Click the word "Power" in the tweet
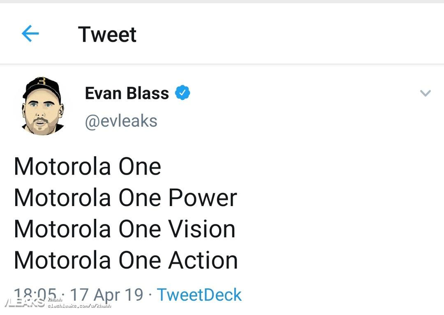 203,198
